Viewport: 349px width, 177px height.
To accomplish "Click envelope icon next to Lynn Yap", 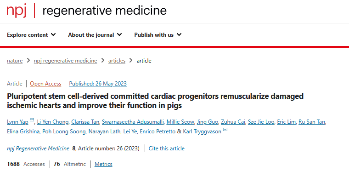I will click(x=32, y=120).
